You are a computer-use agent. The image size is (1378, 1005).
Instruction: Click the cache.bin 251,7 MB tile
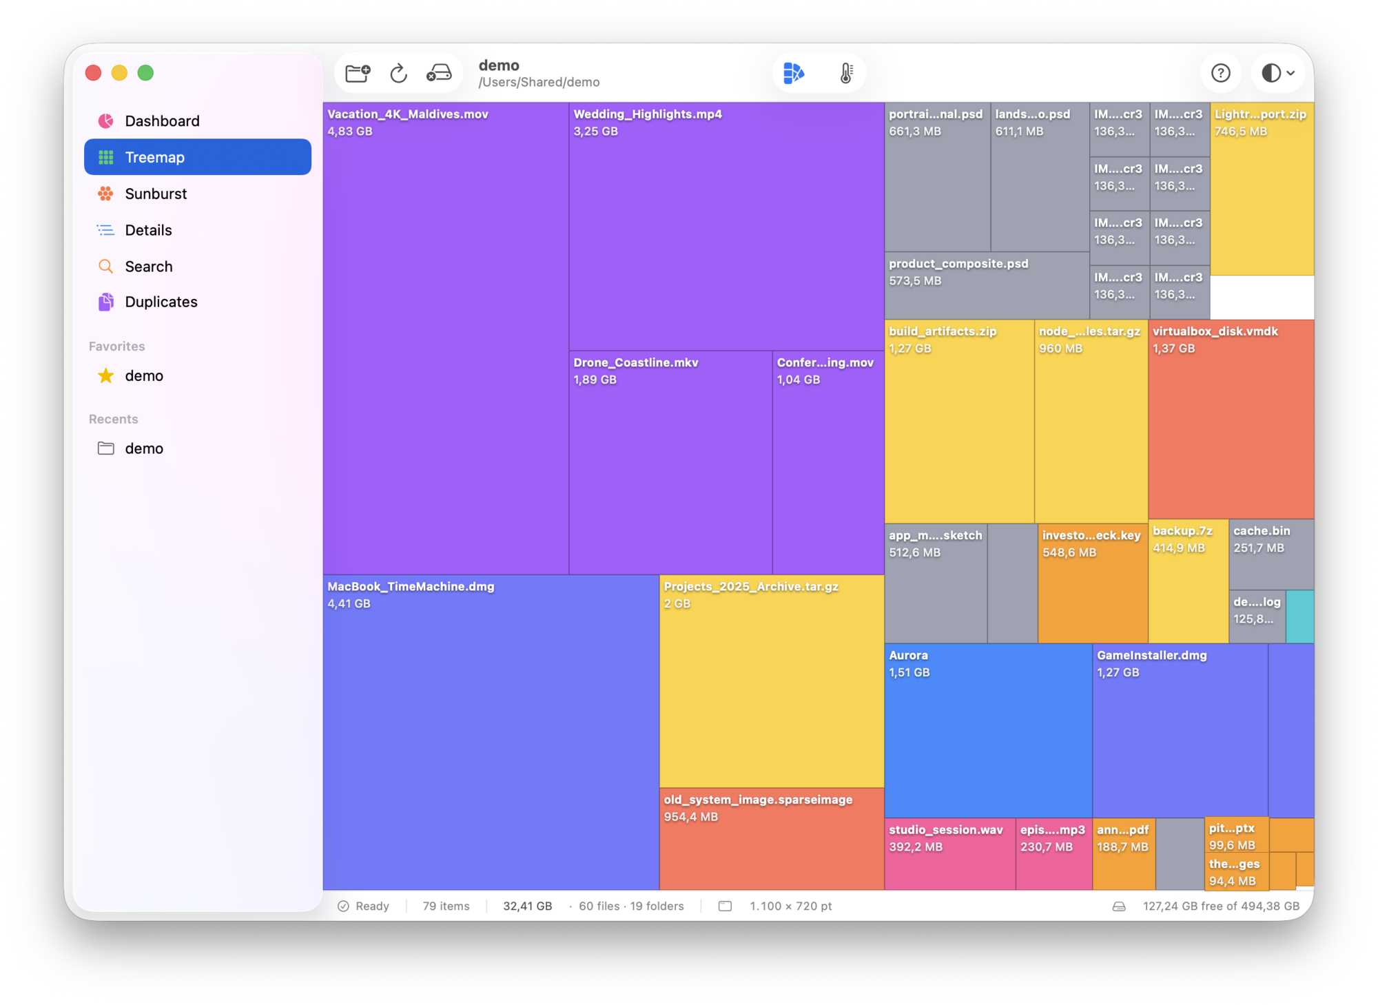pyautogui.click(x=1271, y=555)
